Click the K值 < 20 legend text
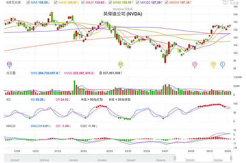Viewport: 246px width, 163px height. pyautogui.click(x=120, y=100)
